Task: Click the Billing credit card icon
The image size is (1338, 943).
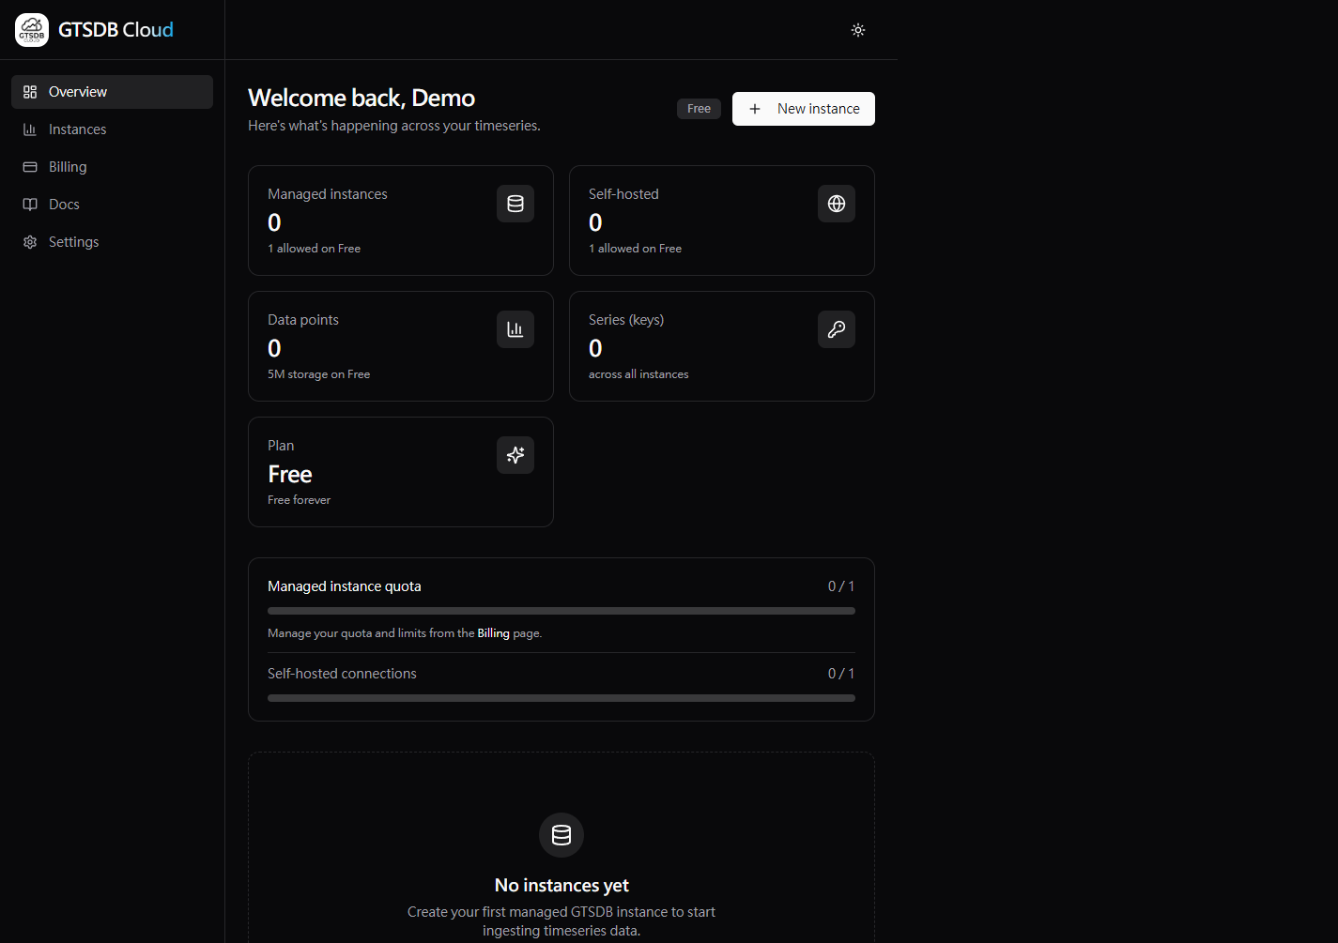Action: click(30, 167)
